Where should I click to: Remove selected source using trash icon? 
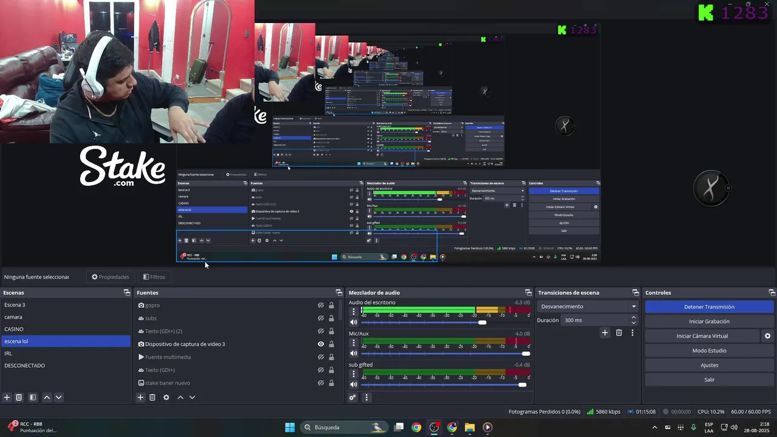pos(152,398)
